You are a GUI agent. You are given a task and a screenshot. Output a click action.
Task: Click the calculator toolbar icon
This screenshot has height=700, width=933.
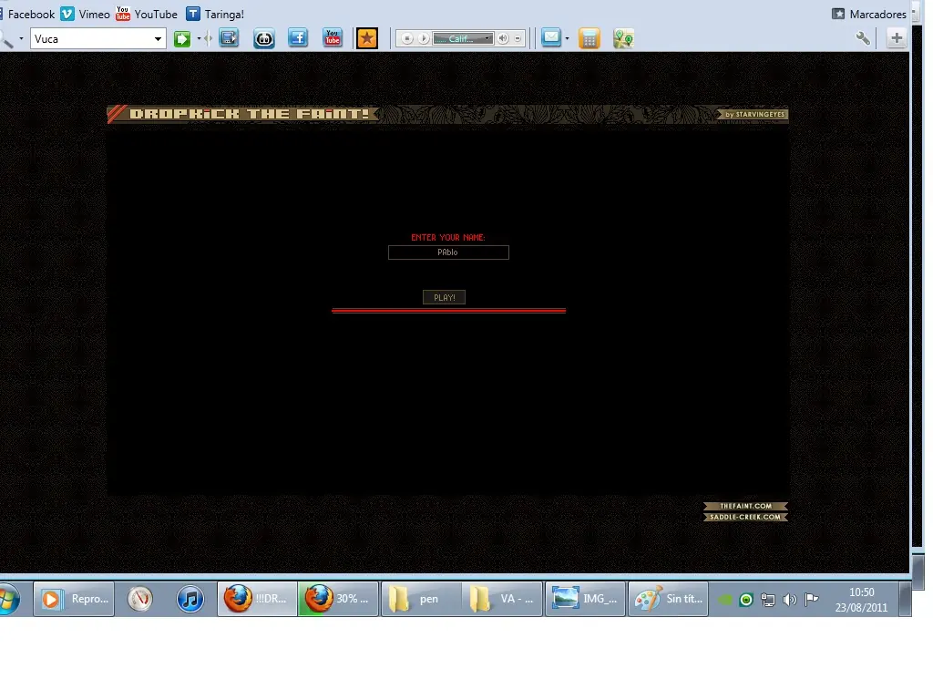tap(590, 39)
